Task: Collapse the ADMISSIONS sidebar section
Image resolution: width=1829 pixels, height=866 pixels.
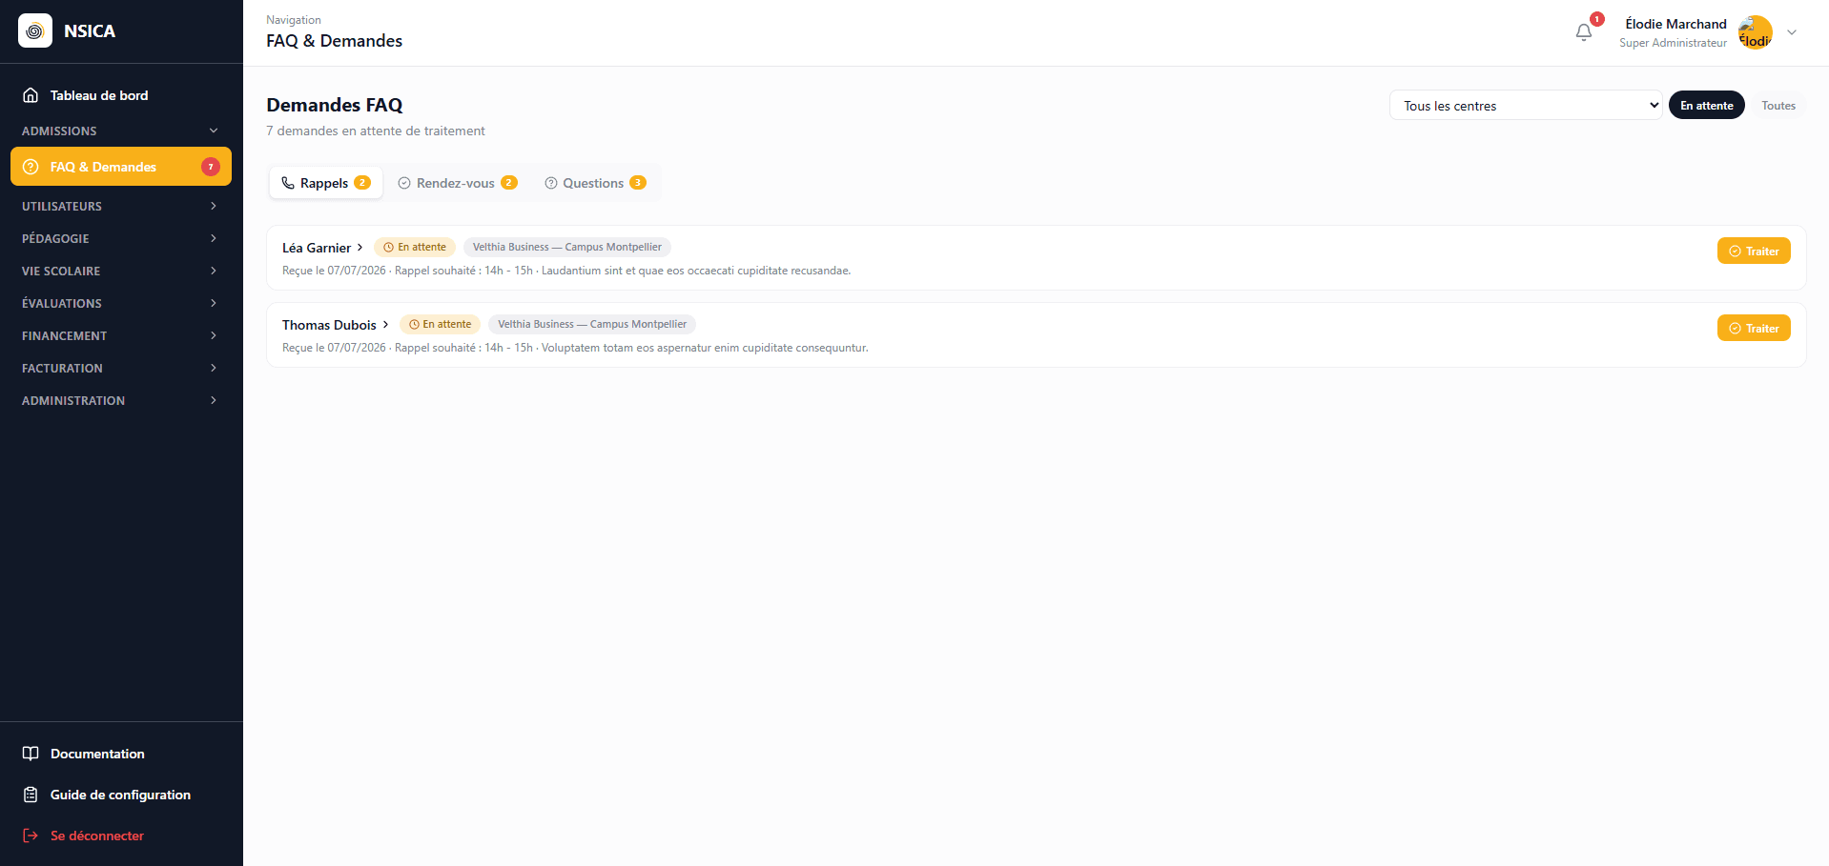Action: click(x=121, y=131)
